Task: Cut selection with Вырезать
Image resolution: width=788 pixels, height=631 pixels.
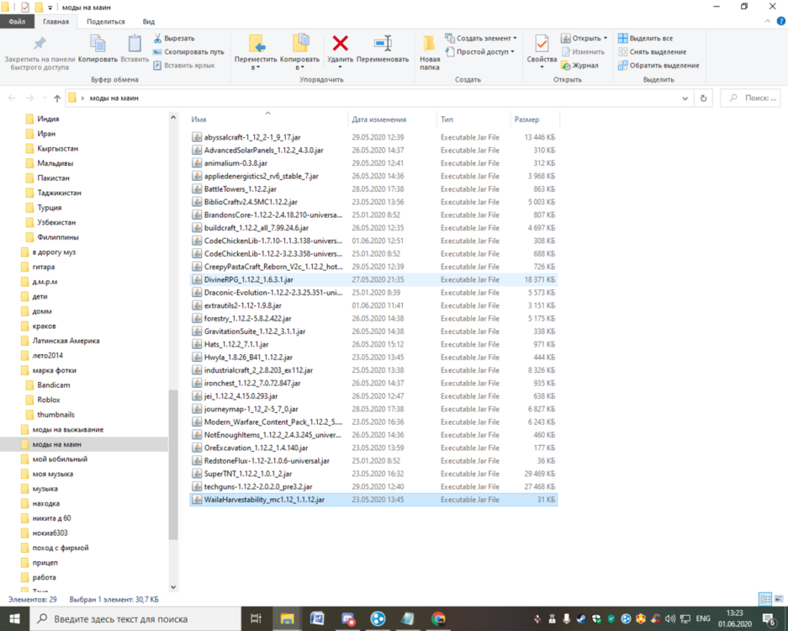Action: (x=174, y=38)
